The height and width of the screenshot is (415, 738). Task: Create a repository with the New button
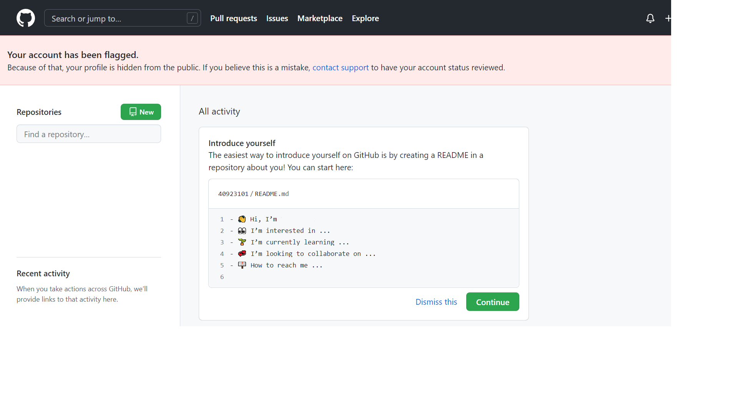pyautogui.click(x=141, y=112)
